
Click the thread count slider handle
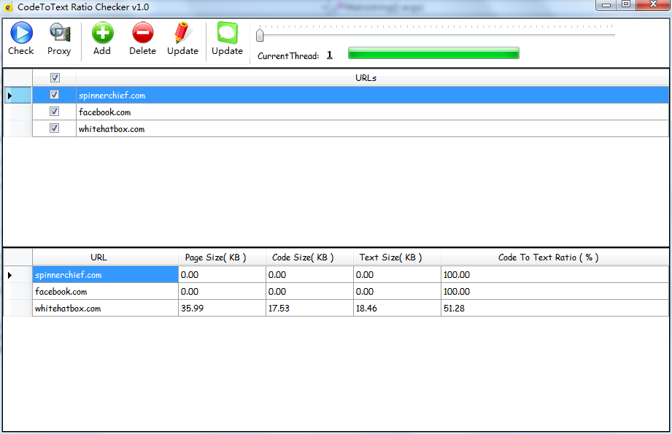coord(259,34)
